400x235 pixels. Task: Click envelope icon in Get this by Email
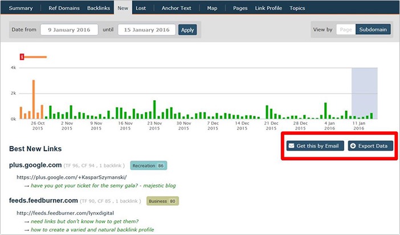292,146
